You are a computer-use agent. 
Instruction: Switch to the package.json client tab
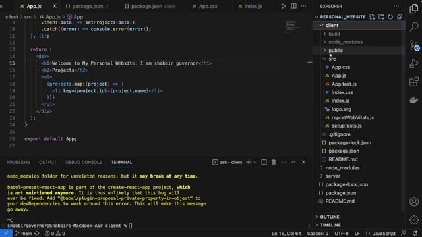[150, 6]
